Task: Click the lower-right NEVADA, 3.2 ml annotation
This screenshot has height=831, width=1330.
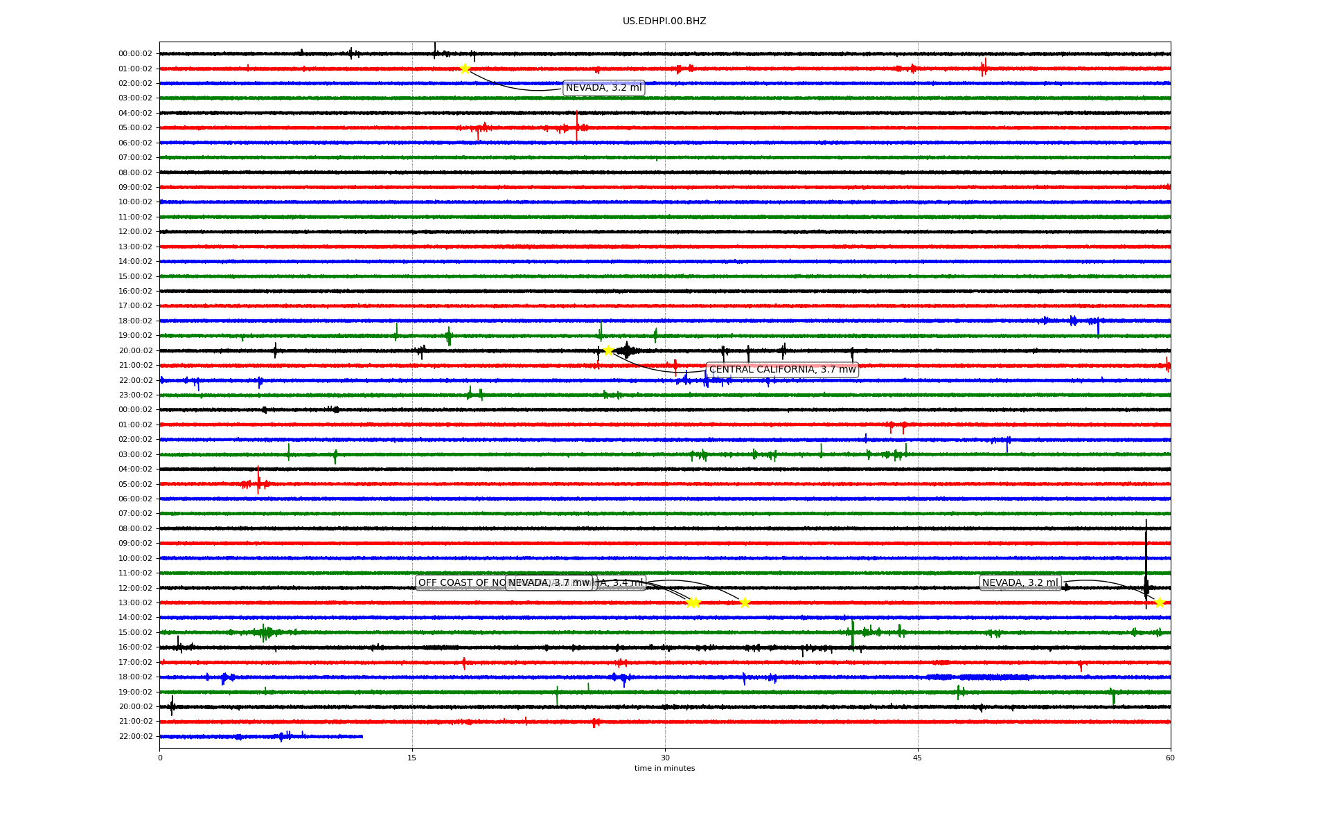Action: [1020, 582]
